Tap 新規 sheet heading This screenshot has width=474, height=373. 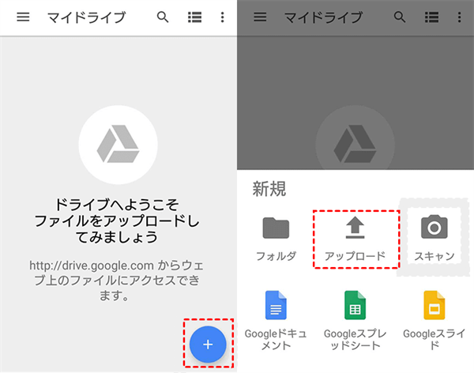(269, 189)
